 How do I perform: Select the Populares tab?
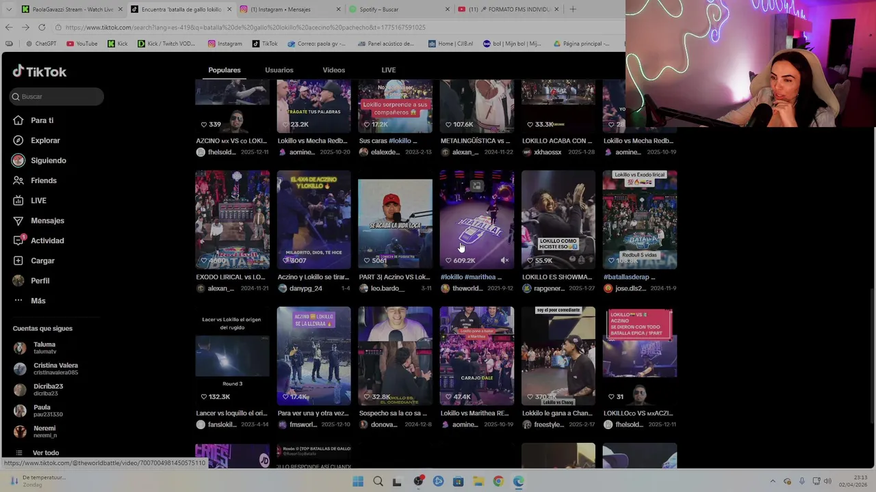pos(224,70)
